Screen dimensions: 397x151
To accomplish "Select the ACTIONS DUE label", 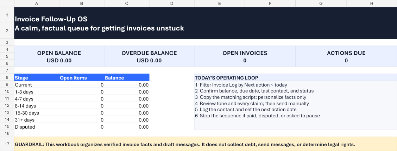I will (x=346, y=53).
